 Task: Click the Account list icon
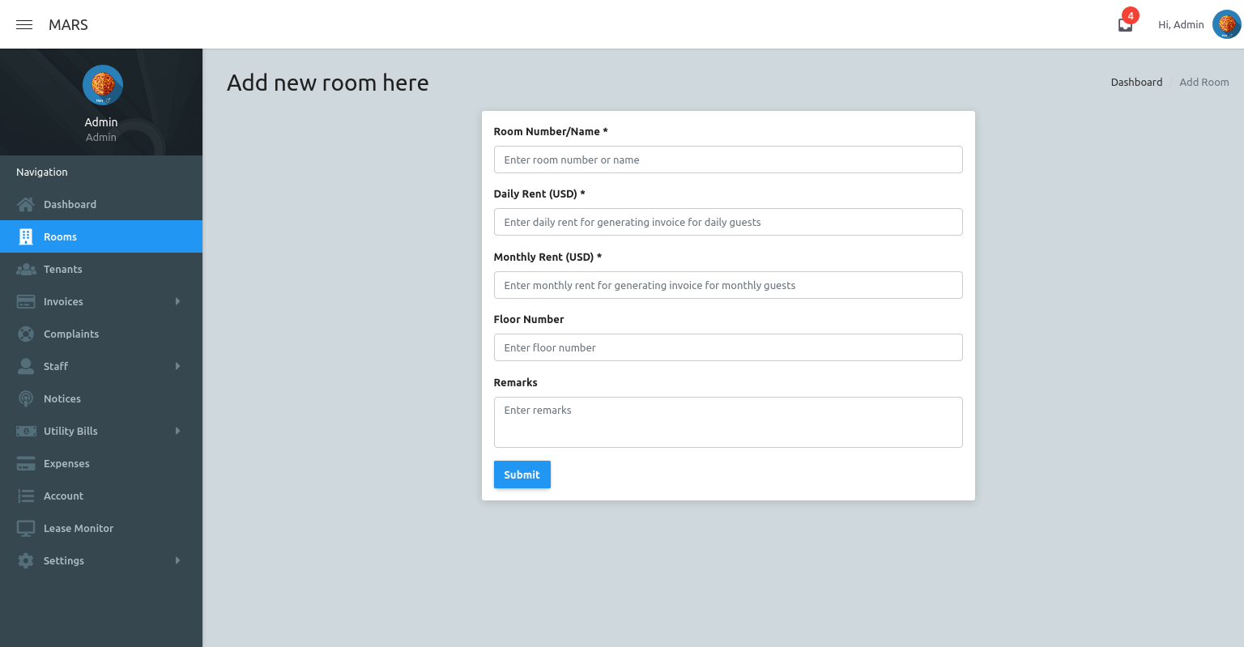[x=26, y=496]
